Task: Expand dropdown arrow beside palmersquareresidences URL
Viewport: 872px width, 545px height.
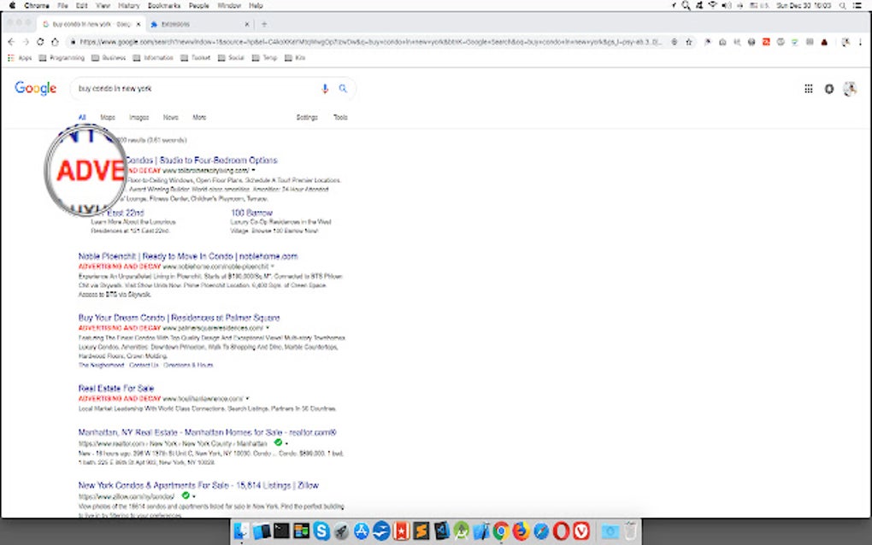Action: [268, 328]
